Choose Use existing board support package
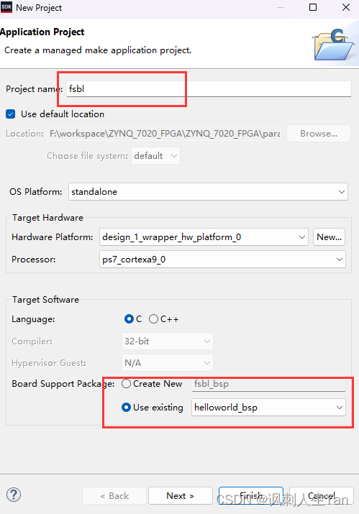 coord(127,408)
